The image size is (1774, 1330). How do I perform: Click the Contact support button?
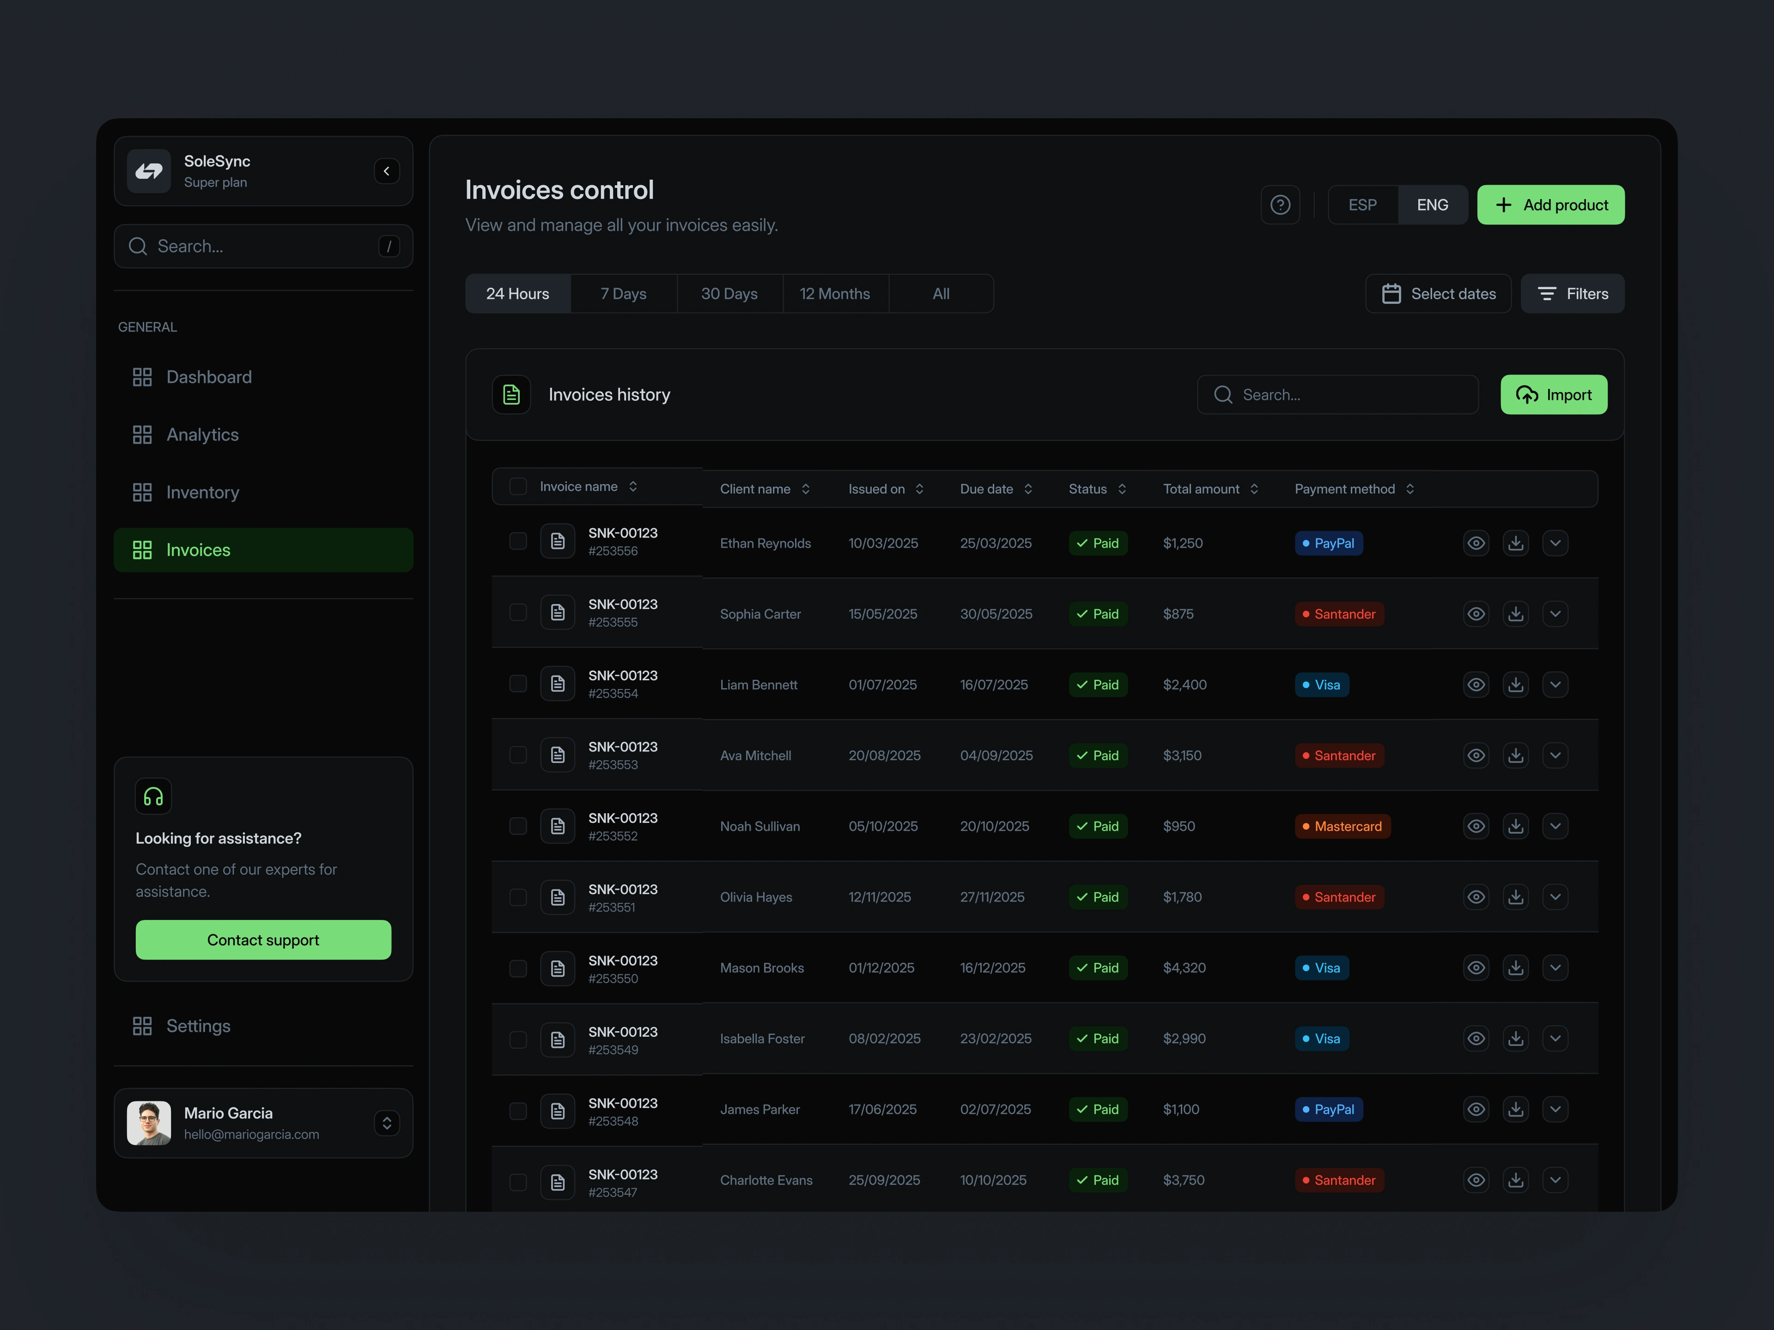click(x=263, y=940)
